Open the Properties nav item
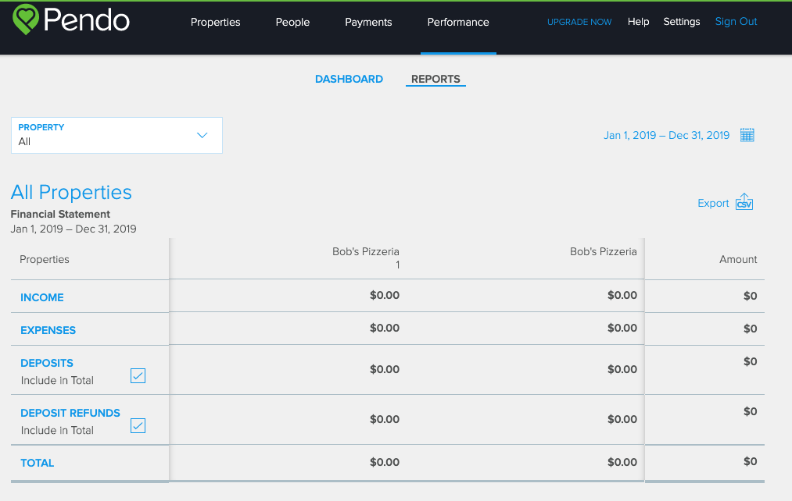The image size is (792, 501). 215,22
